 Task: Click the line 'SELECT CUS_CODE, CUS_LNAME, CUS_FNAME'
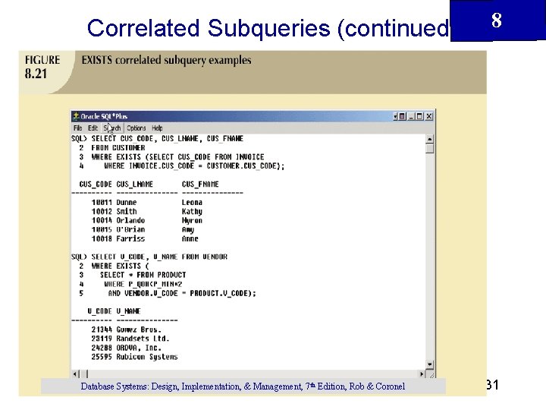(x=167, y=138)
